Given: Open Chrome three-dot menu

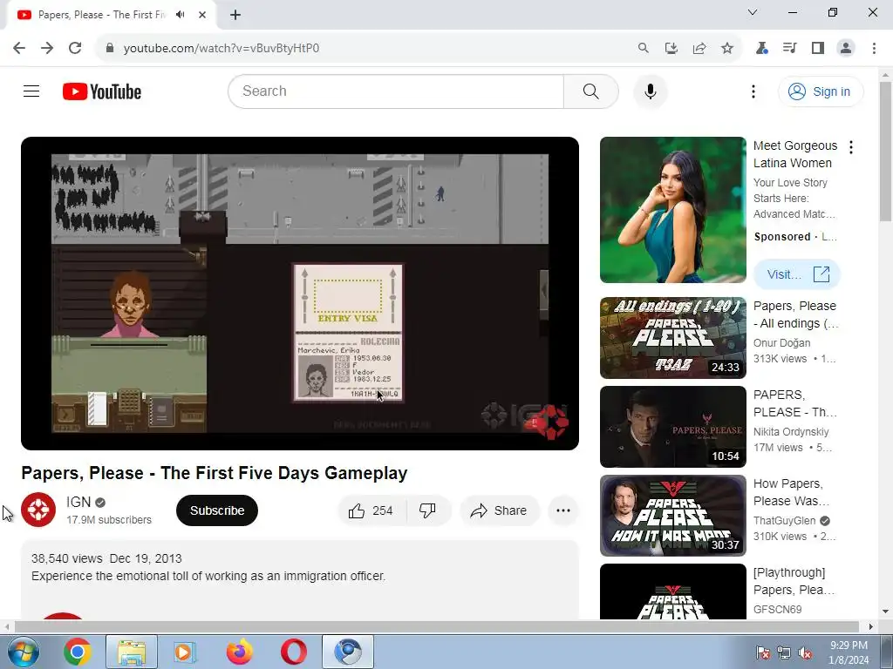Looking at the screenshot, I should 874,48.
